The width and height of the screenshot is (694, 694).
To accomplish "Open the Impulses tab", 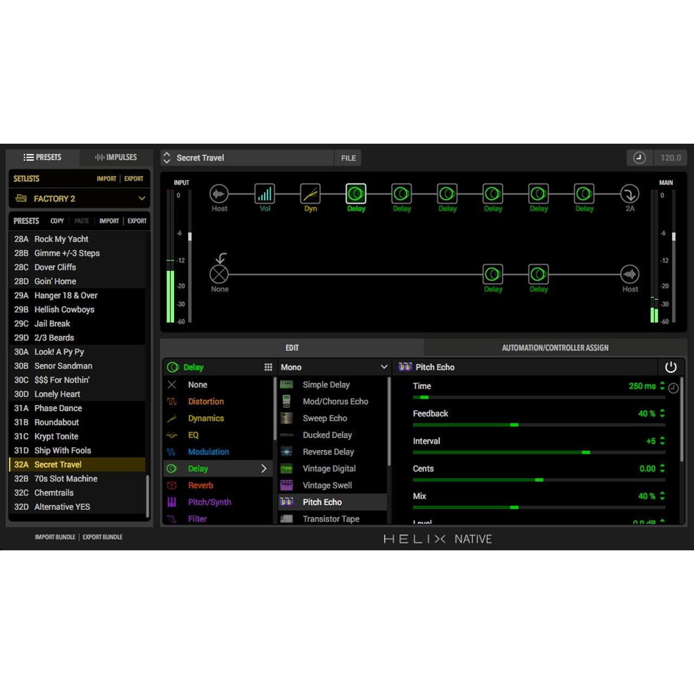I will click(115, 157).
